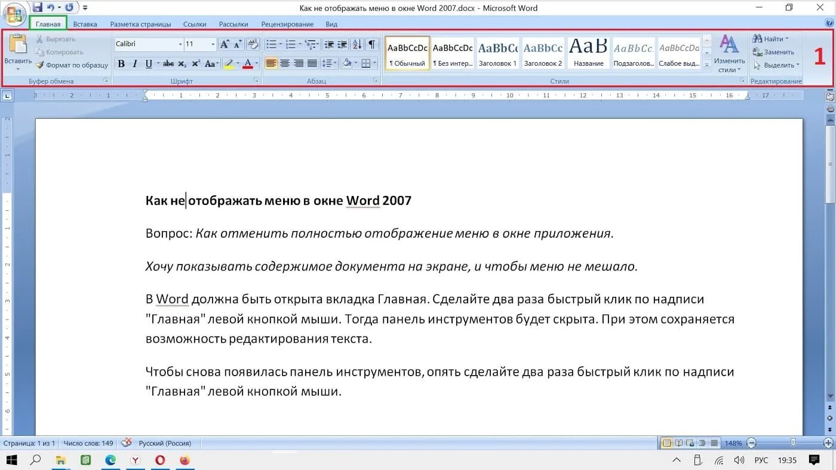Undo the last action
Screen dimensions: 836x470
point(51,8)
